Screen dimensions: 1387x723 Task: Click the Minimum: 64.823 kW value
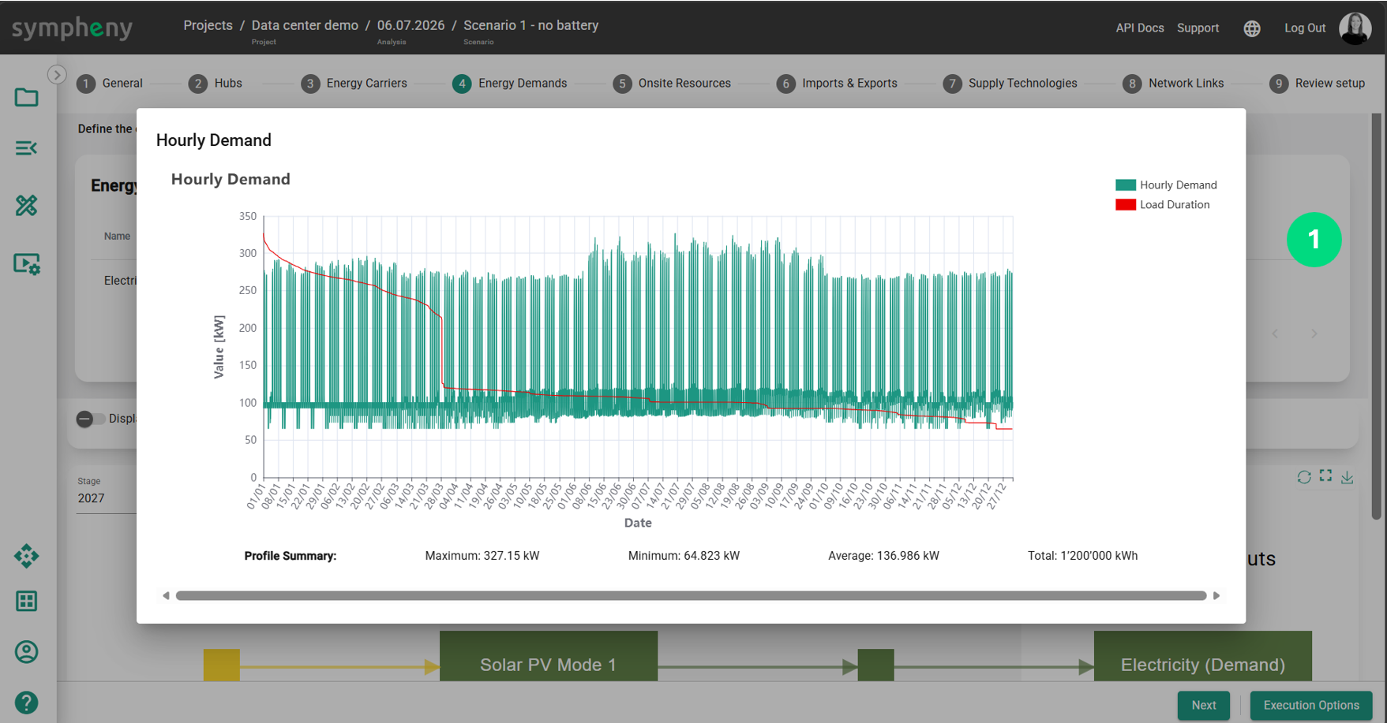point(684,556)
